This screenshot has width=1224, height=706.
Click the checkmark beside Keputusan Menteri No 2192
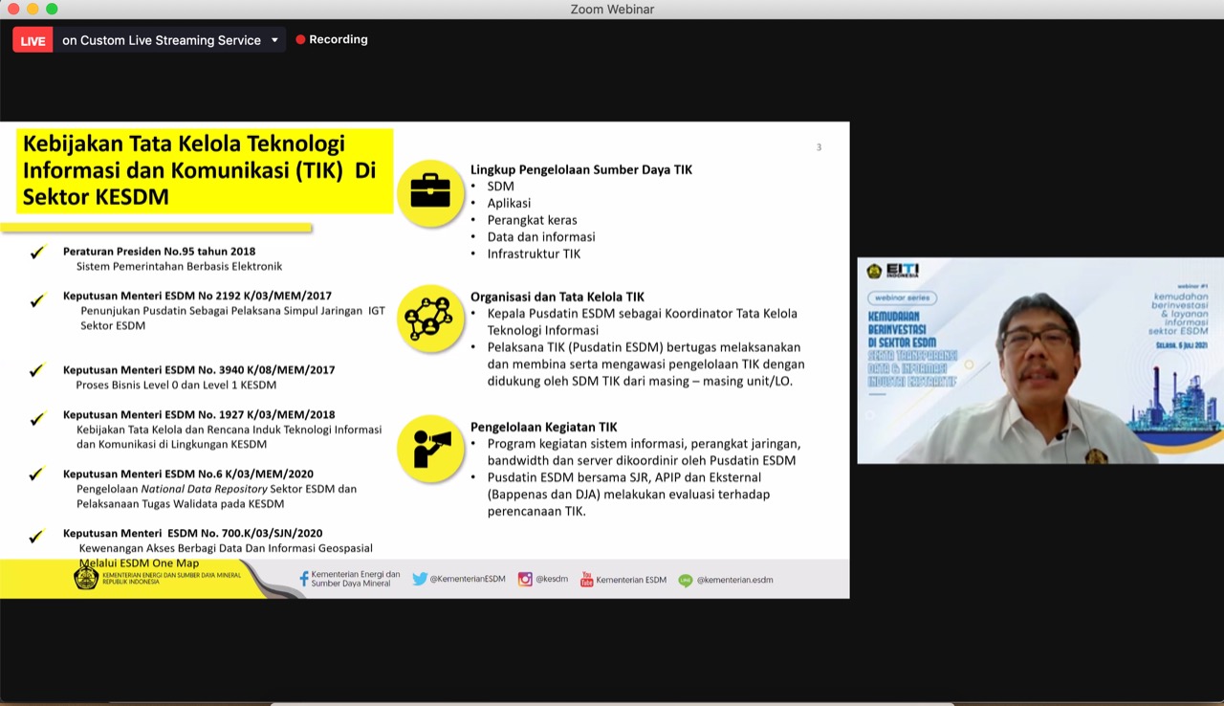[x=37, y=300]
